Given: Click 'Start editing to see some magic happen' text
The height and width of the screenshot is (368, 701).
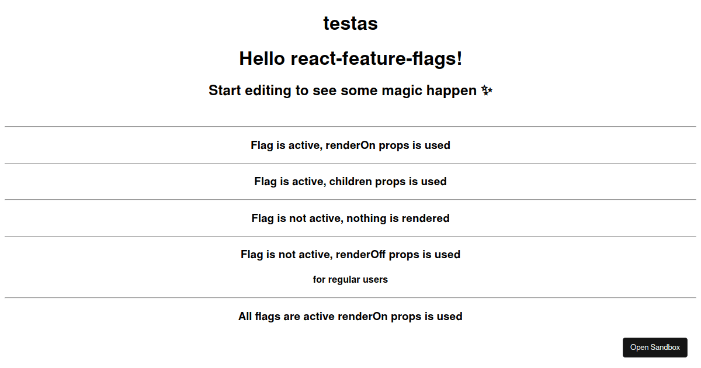Looking at the screenshot, I should [343, 91].
